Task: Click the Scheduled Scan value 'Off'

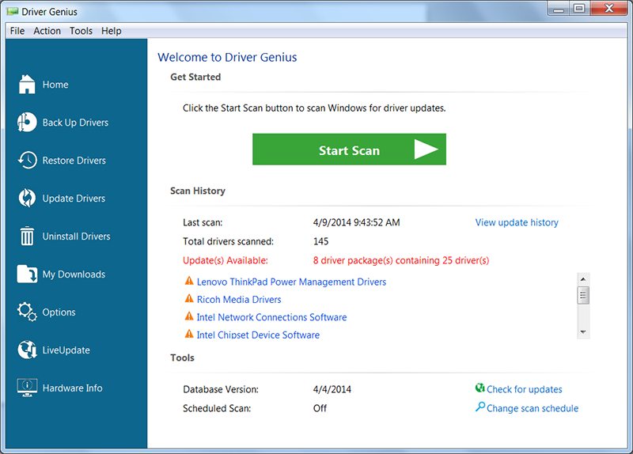Action: pos(320,408)
